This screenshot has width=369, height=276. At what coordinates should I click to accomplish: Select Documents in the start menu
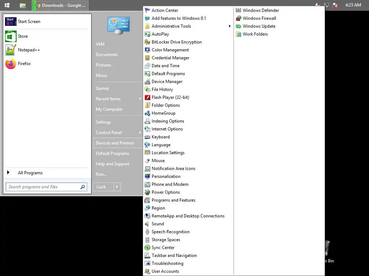[107, 55]
